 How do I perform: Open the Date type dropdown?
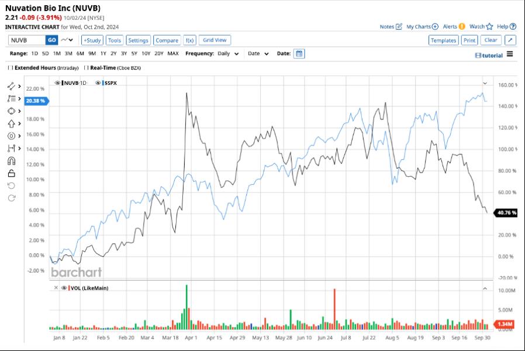(258, 54)
